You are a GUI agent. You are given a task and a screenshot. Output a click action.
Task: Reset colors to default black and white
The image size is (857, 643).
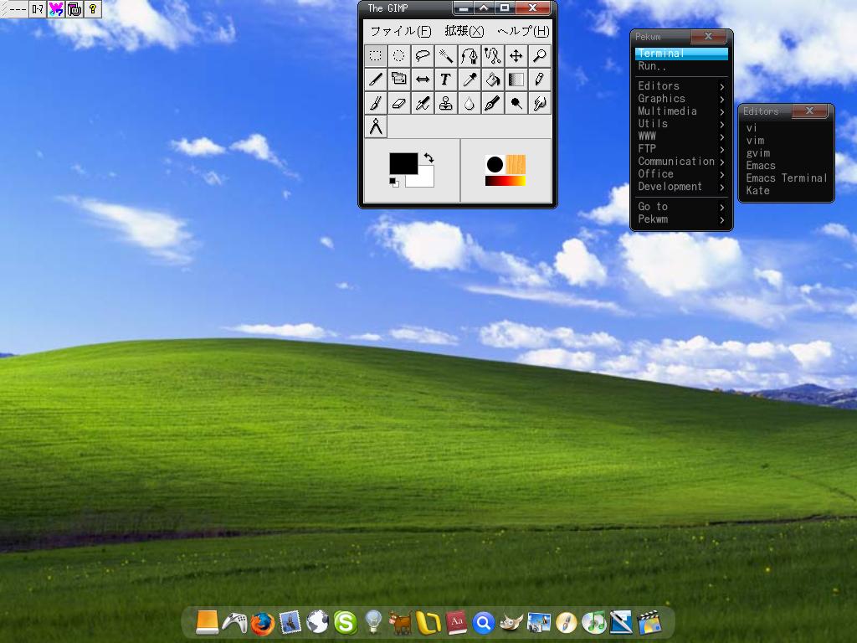(393, 182)
